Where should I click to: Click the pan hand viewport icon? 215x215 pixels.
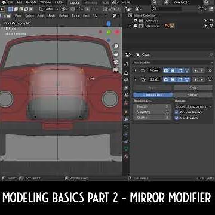(116, 54)
